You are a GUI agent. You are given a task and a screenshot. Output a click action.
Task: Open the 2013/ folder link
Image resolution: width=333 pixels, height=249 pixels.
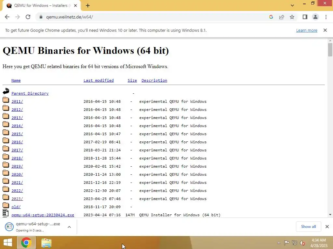pyautogui.click(x=17, y=118)
